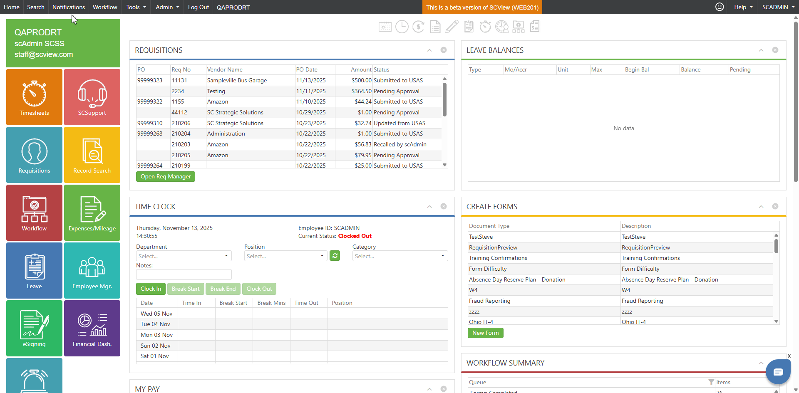The image size is (799, 393).
Task: Click the Clock In button
Action: [x=151, y=289]
